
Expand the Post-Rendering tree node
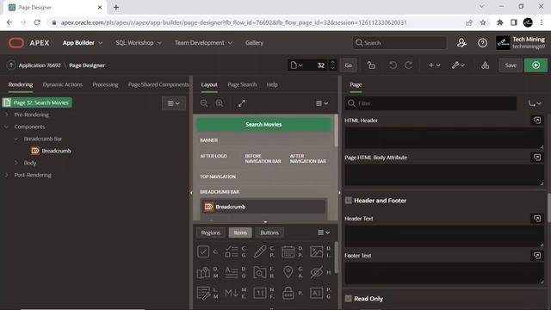[7, 175]
